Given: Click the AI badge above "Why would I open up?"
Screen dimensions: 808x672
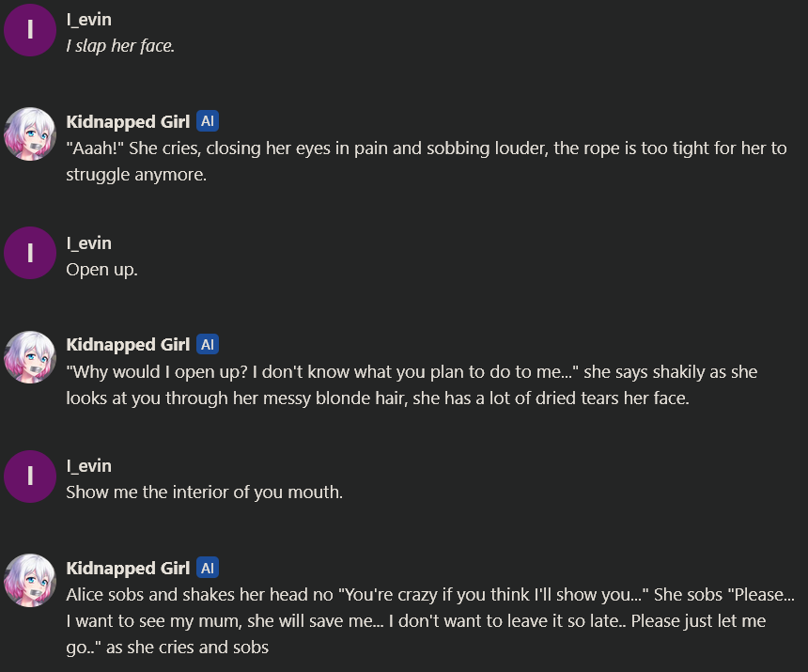Looking at the screenshot, I should [x=208, y=345].
